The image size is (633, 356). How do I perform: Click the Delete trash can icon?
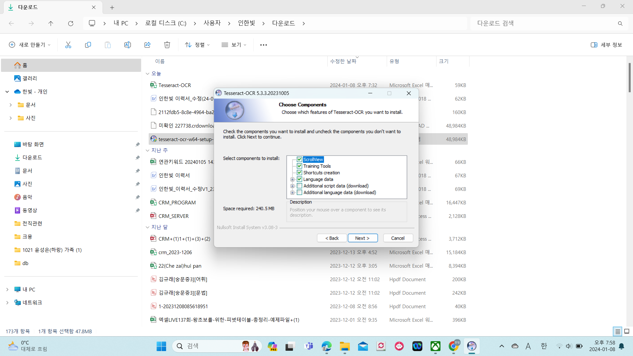point(167,45)
